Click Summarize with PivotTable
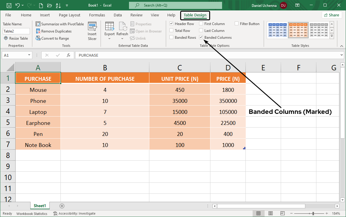The width and height of the screenshot is (346, 217). (x=60, y=24)
